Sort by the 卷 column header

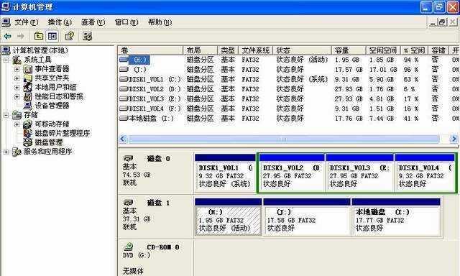[151, 50]
